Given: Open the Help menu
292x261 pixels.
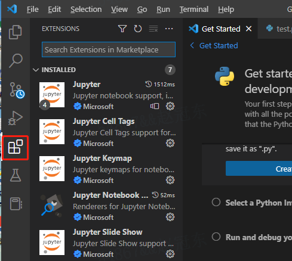Looking at the screenshot, I should click(226, 10).
